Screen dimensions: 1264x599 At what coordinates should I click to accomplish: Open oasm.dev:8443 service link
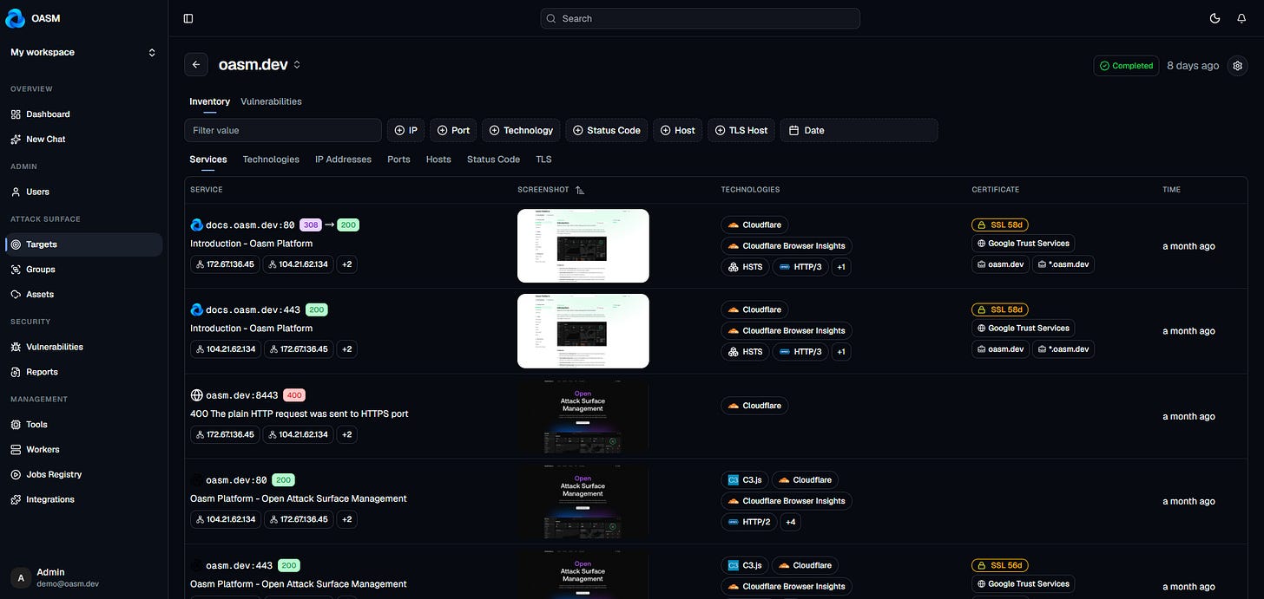pos(242,395)
